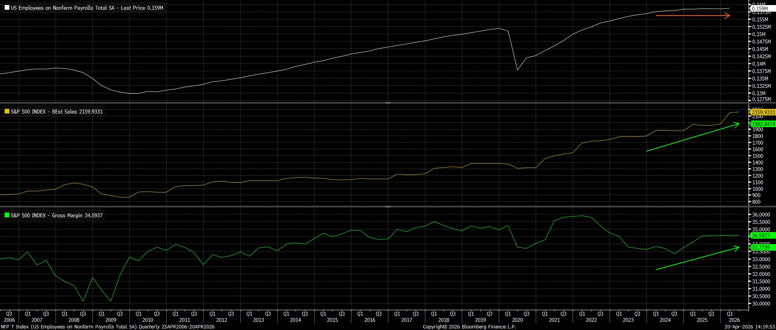Grab the divider handle between payrolls and sales panels
The width and height of the screenshot is (776, 330).
(x=388, y=103)
